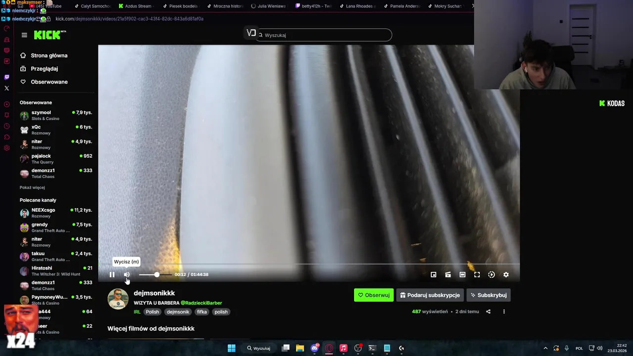The height and width of the screenshot is (356, 633).
Task: Toggle the Kick sidebar hamburger menu
Action: click(x=24, y=35)
